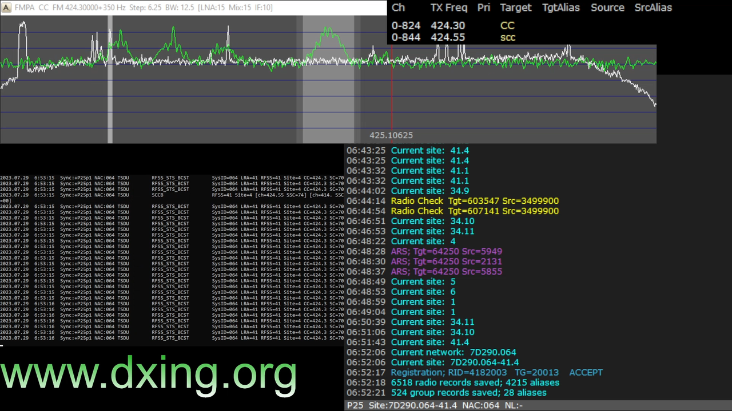Screen dimensions: 732x411
Task: Select channel row 0-844
Action: [x=453, y=38]
